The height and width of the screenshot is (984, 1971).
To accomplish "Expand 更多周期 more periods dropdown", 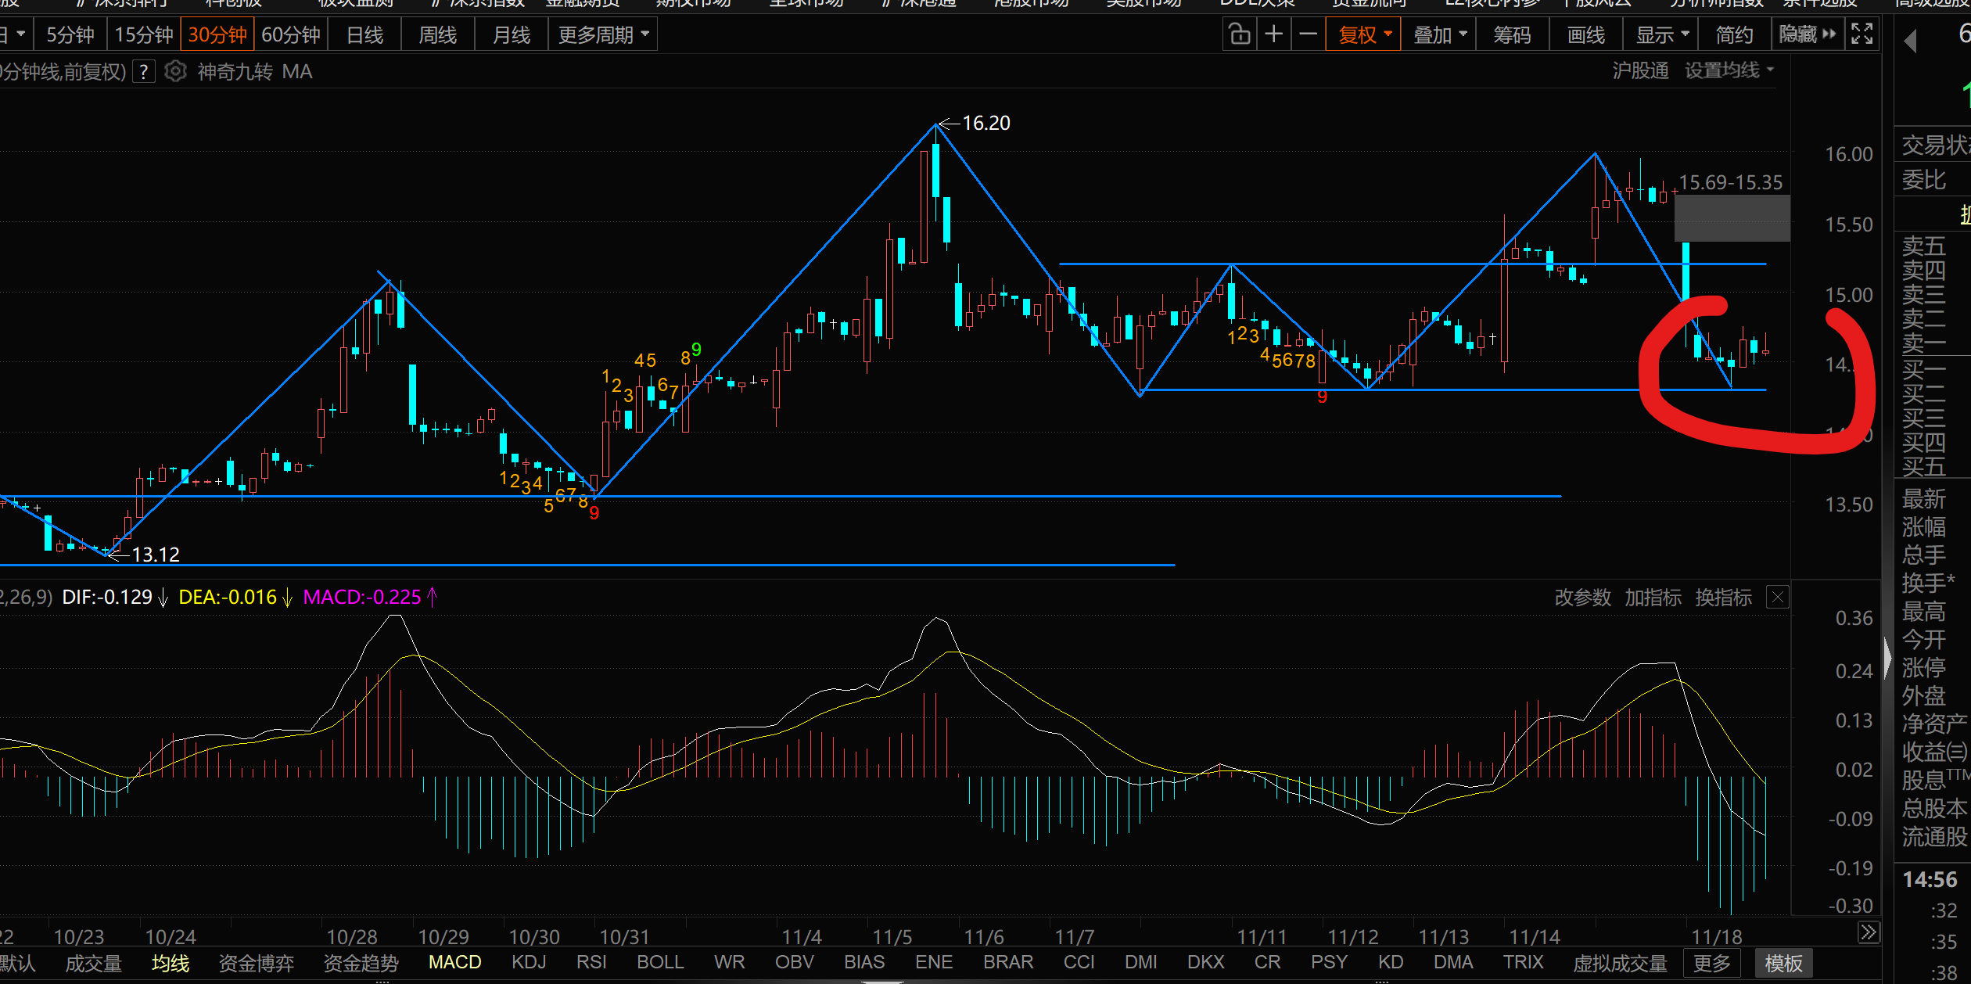I will point(602,34).
